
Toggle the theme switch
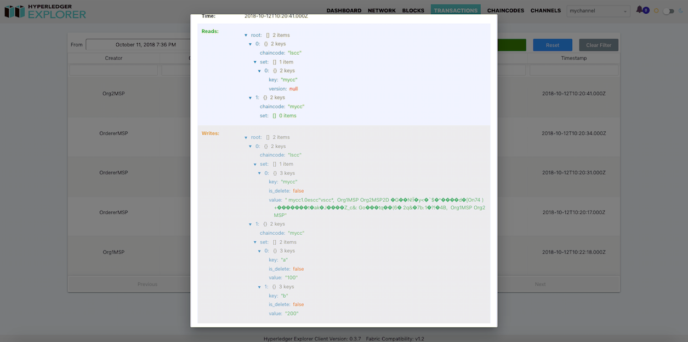click(668, 10)
